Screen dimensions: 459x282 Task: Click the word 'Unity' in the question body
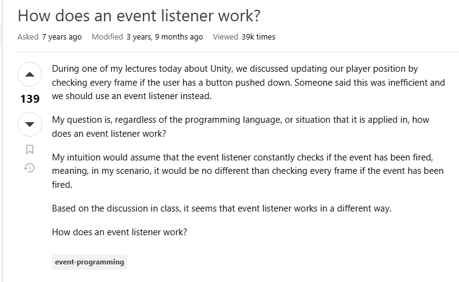point(221,69)
